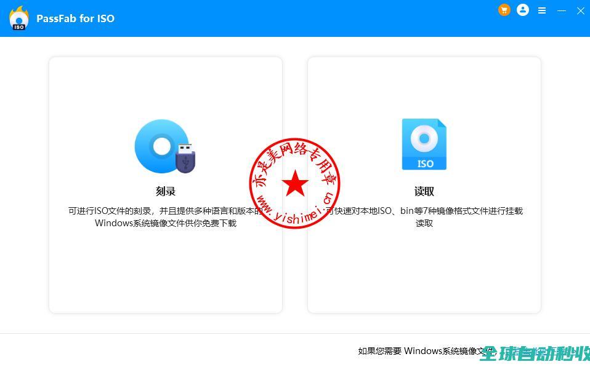This screenshot has height=367, width=590.
Task: Click the red star in the stamp
Action: (295, 183)
